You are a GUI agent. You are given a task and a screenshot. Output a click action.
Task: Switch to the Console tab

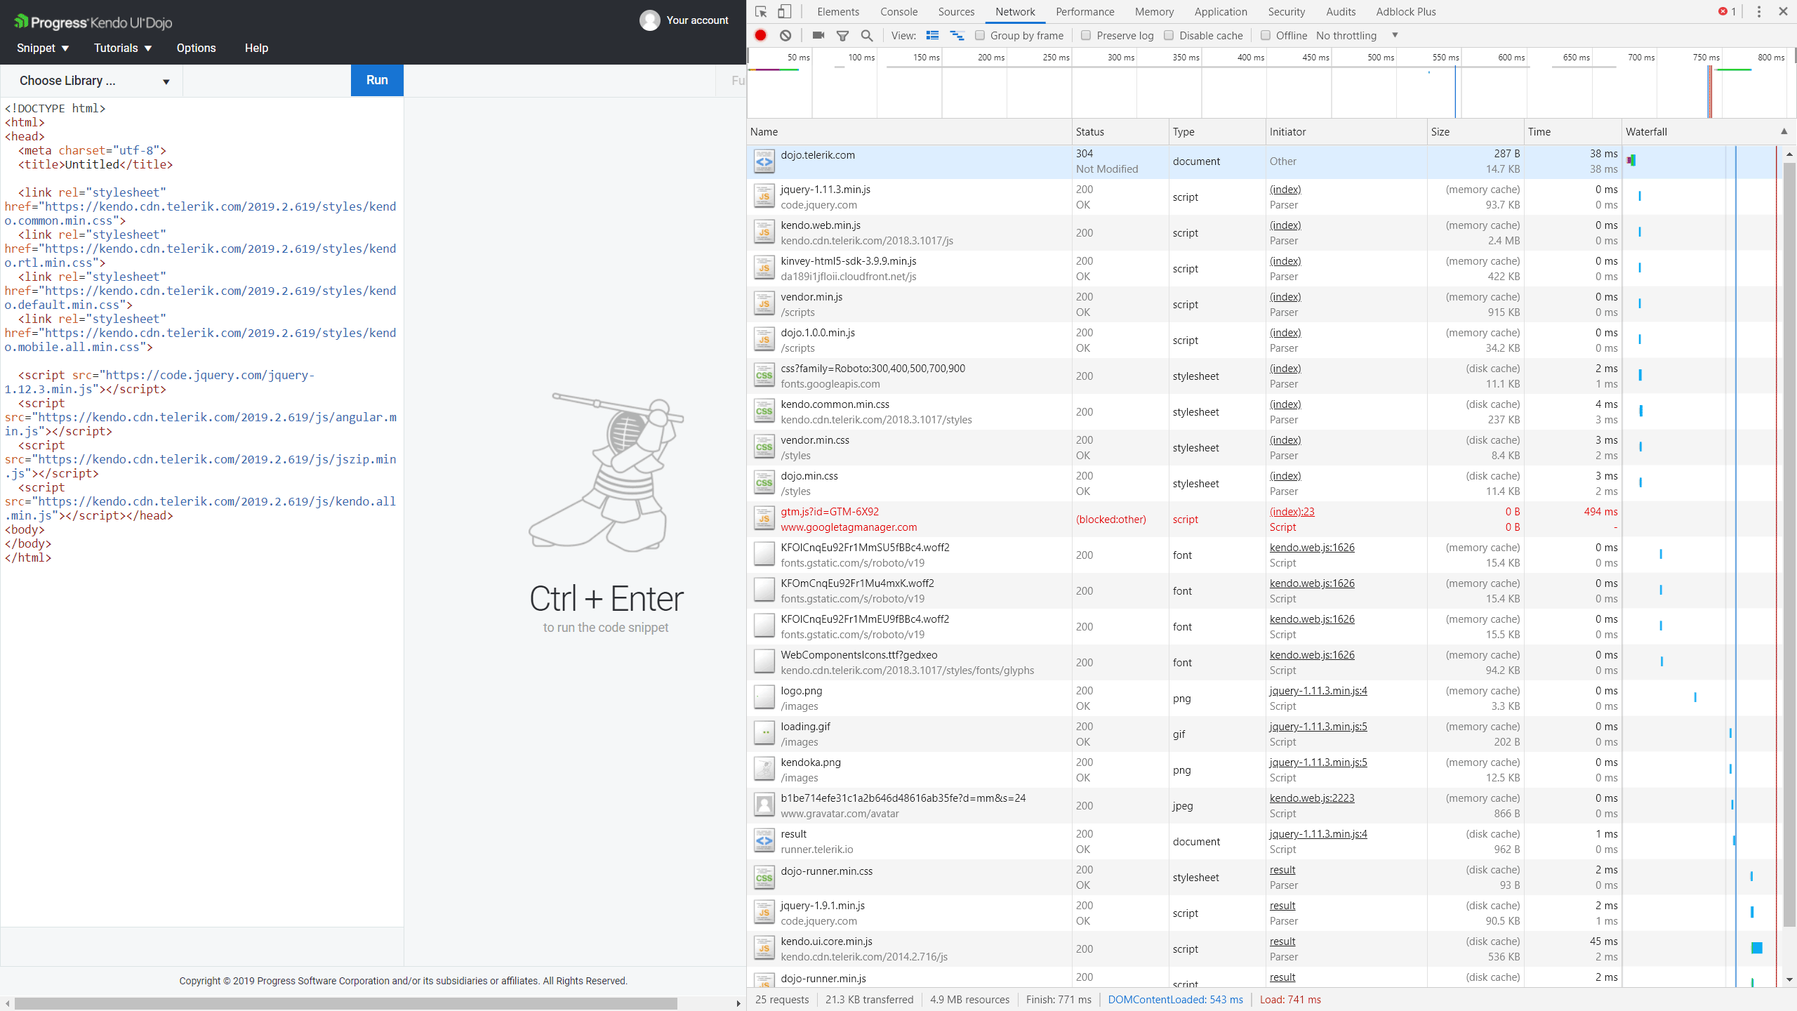tap(898, 11)
